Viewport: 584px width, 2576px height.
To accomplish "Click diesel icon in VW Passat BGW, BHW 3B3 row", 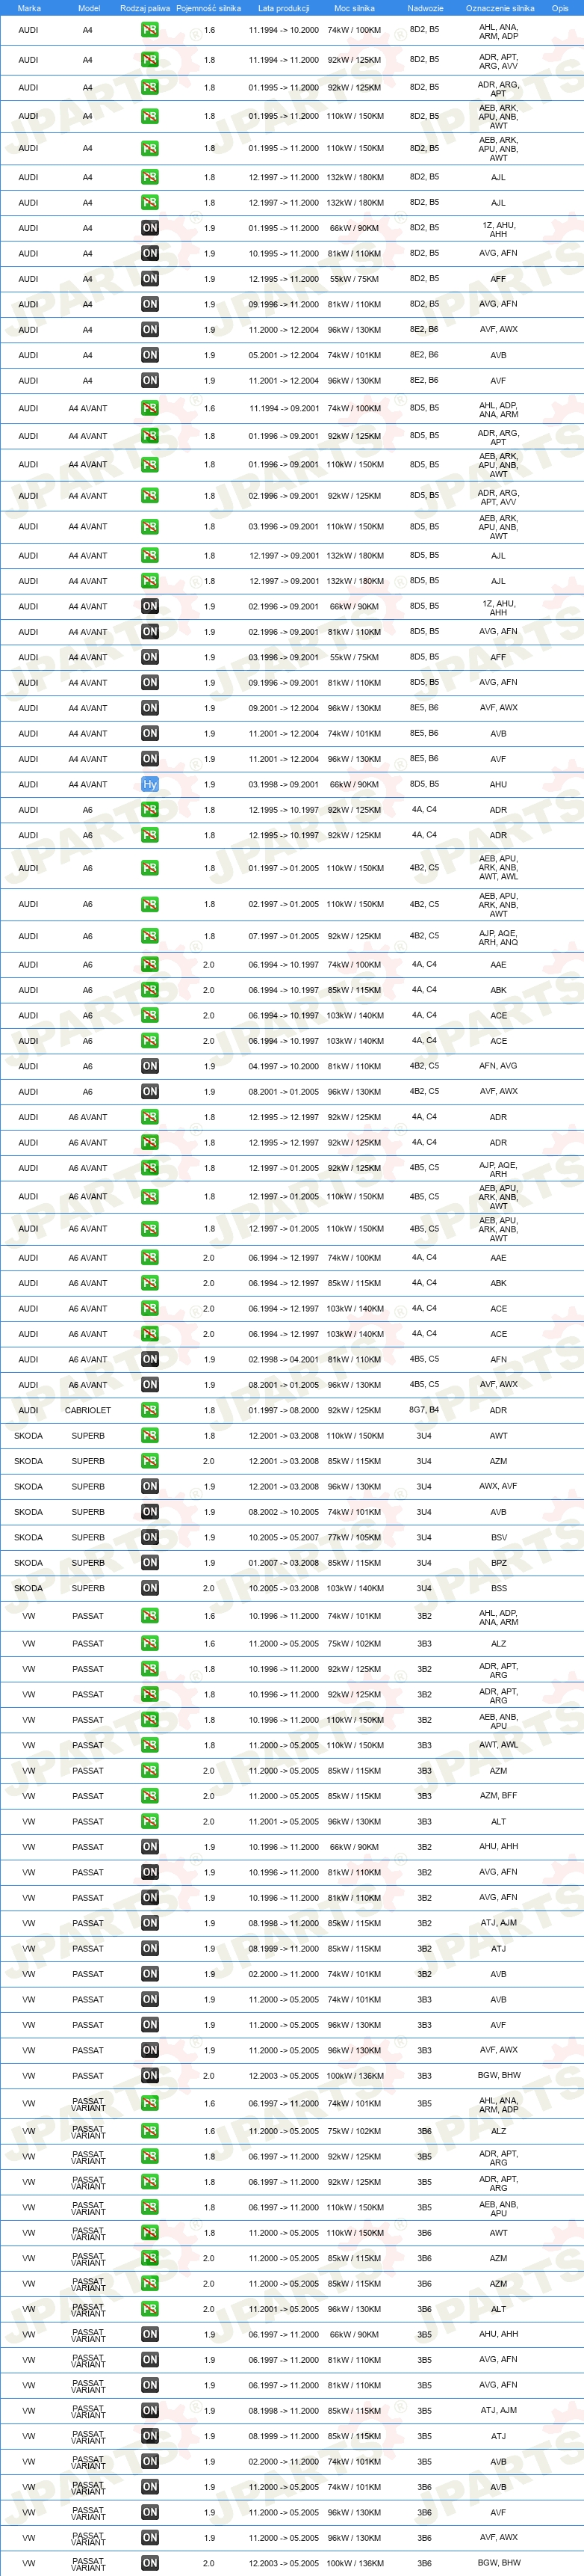I will (x=150, y=2076).
